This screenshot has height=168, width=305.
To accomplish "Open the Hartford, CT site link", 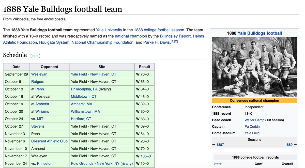I will pyautogui.click(x=81, y=119).
